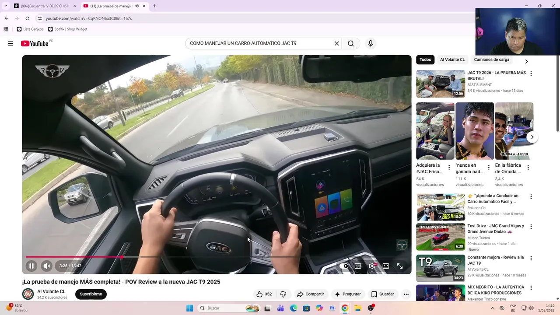Pause the playing video
Image resolution: width=560 pixels, height=315 pixels.
[31, 266]
